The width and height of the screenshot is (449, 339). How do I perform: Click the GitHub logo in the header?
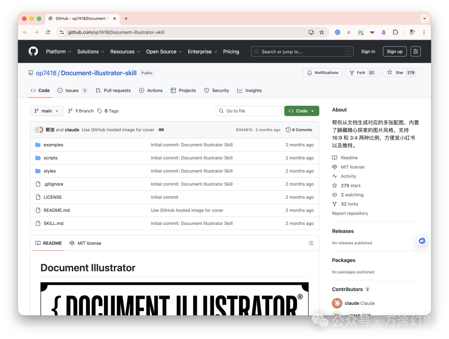33,51
